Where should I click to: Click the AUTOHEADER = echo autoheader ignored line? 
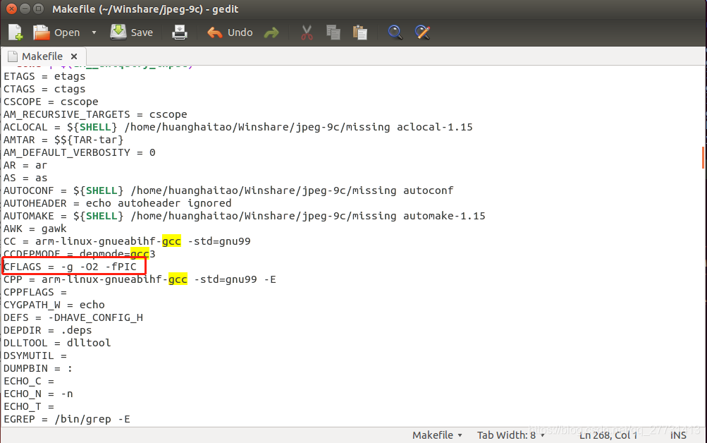(117, 203)
